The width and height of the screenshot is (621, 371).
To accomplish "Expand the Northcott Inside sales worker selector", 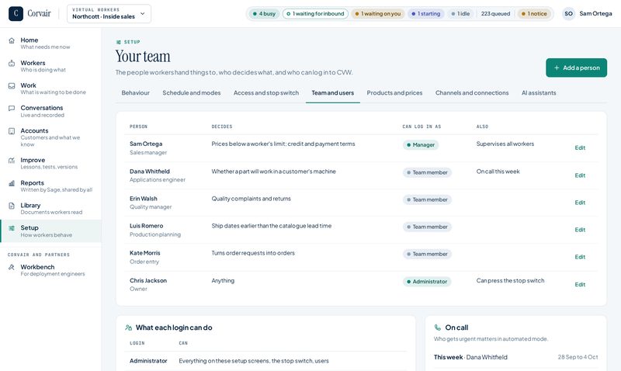I will click(109, 13).
